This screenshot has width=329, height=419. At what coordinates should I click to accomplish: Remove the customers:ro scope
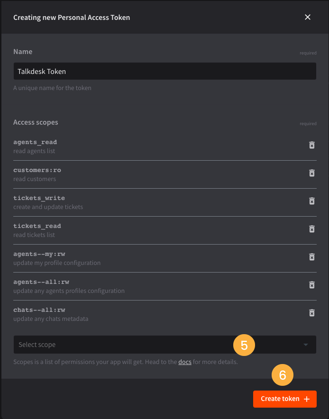311,173
